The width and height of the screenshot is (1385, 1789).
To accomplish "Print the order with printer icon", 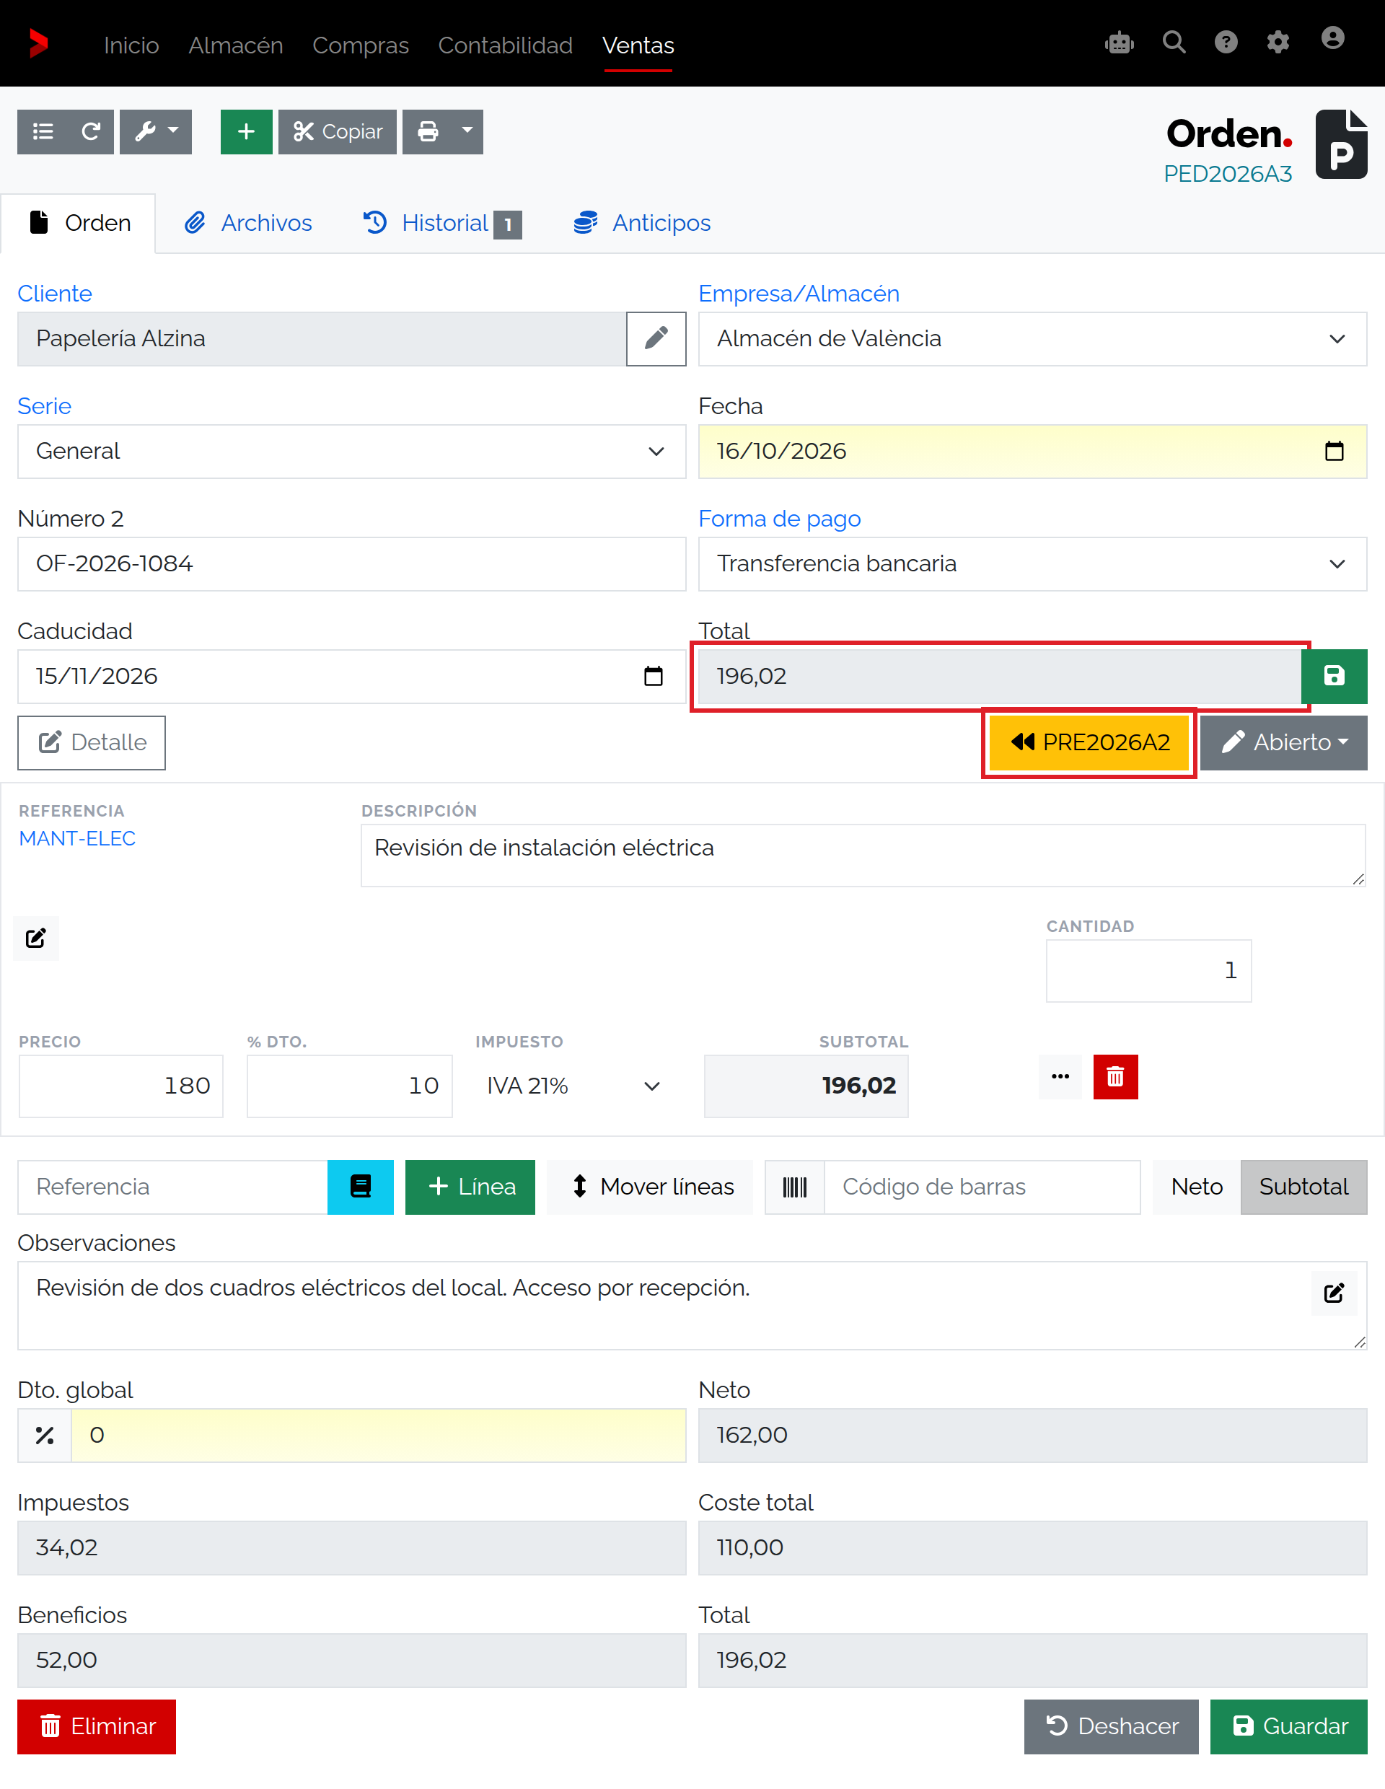I will click(428, 132).
